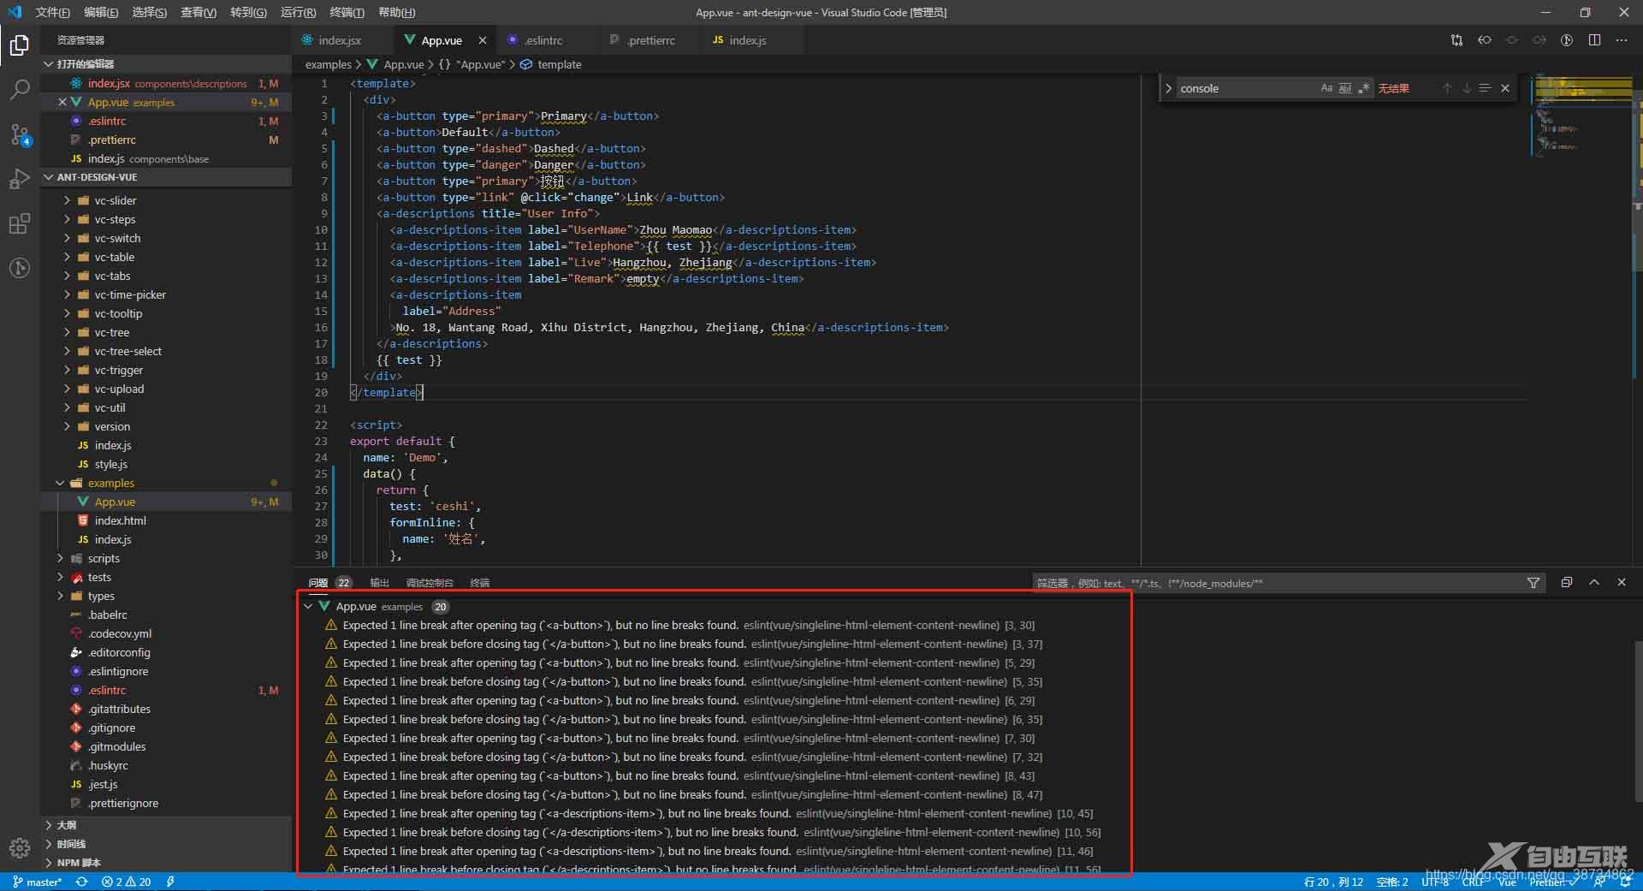
Task: Maximize the bottom panel
Action: (x=1594, y=582)
